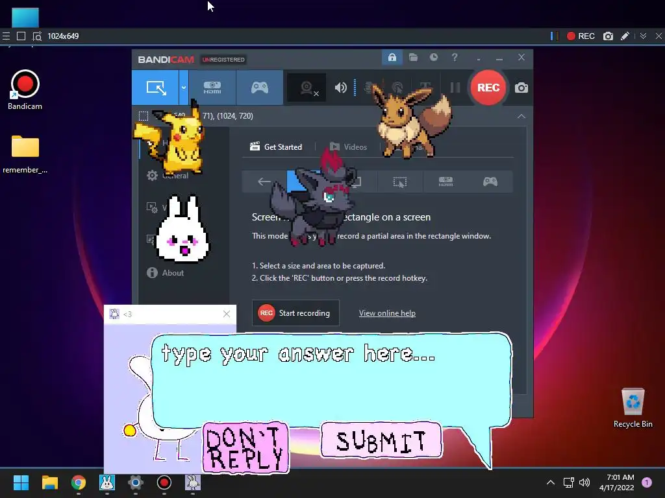Open the Windows Start menu
The width and height of the screenshot is (665, 498).
point(21,482)
